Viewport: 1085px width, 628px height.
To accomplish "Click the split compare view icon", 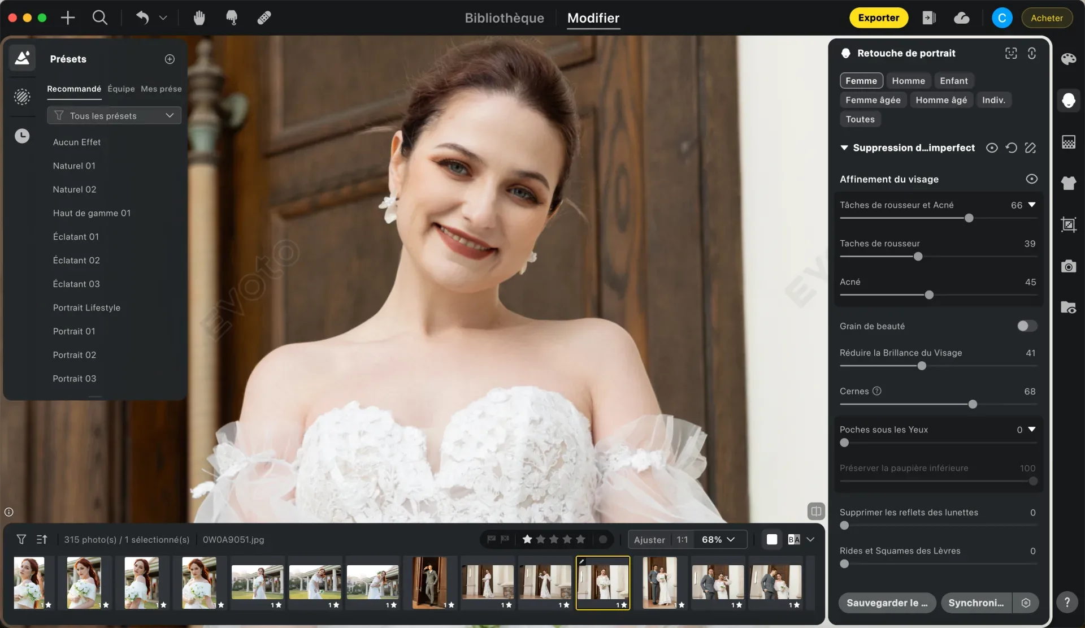I will [816, 511].
